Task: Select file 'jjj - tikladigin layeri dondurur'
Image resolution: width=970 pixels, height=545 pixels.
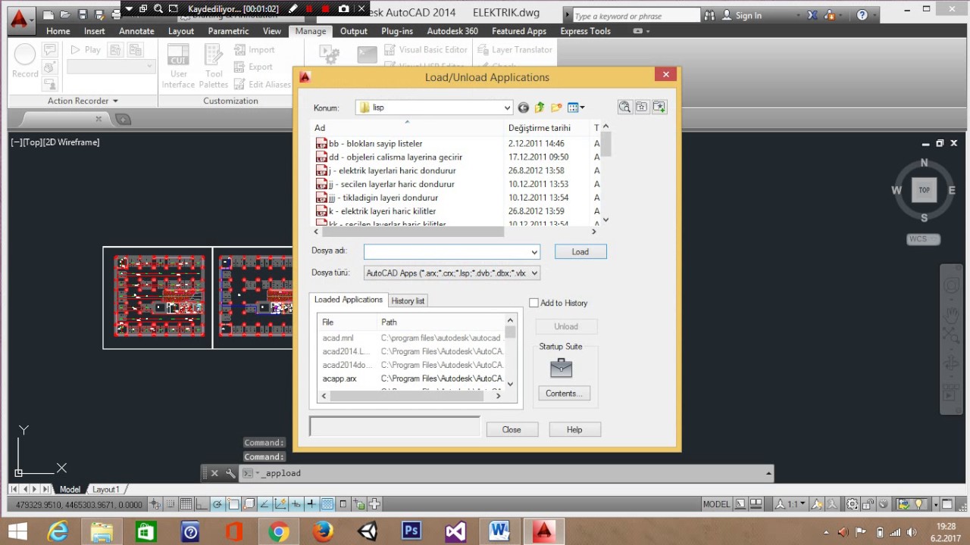Action: 383,198
